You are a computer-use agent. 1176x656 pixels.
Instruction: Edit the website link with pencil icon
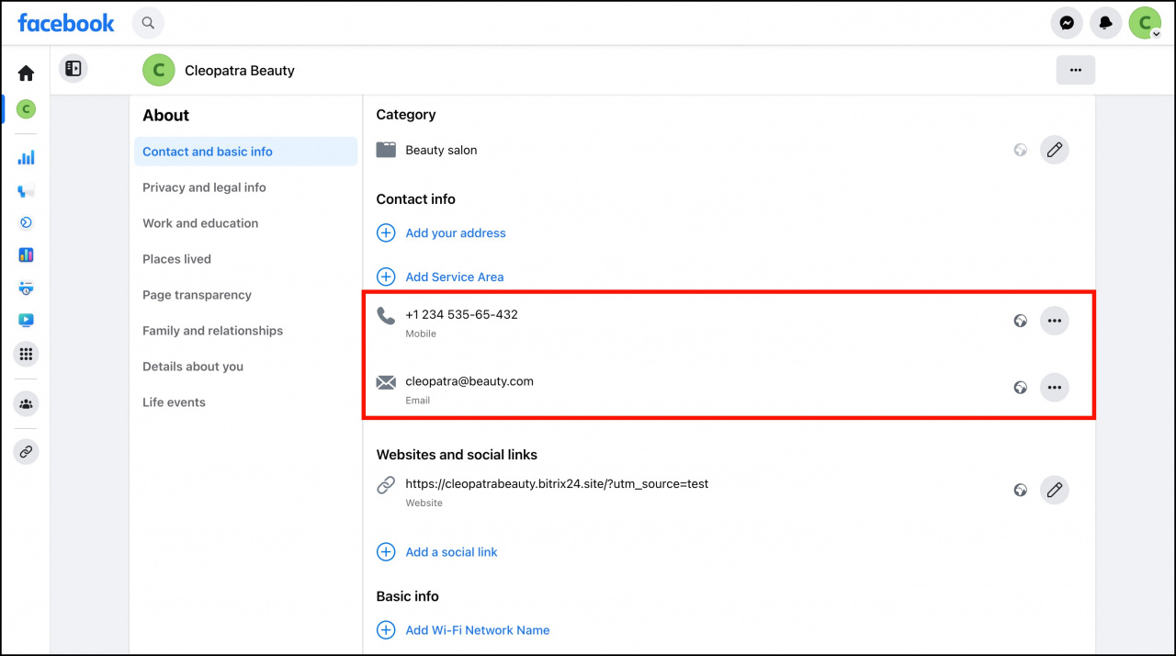click(1055, 490)
